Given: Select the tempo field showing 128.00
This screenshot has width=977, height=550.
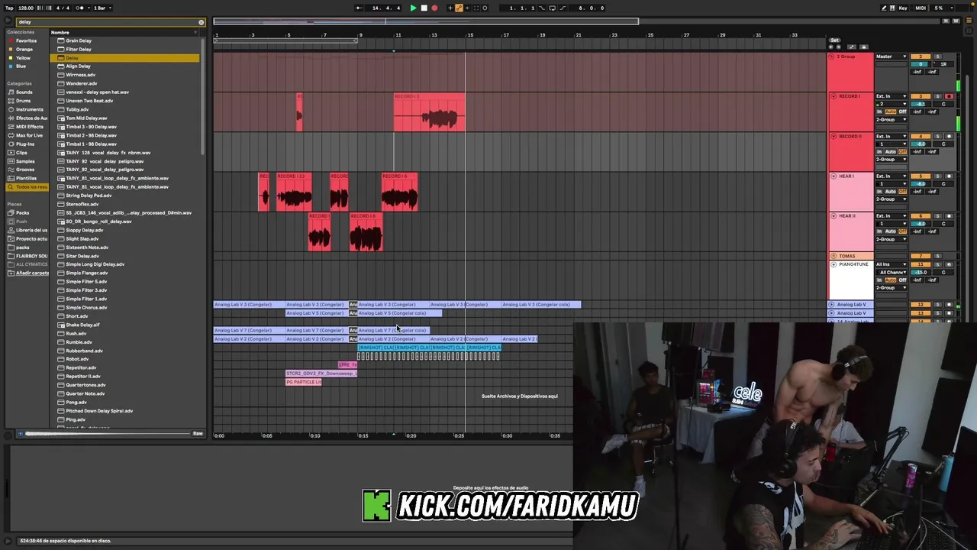Looking at the screenshot, I should tap(25, 8).
